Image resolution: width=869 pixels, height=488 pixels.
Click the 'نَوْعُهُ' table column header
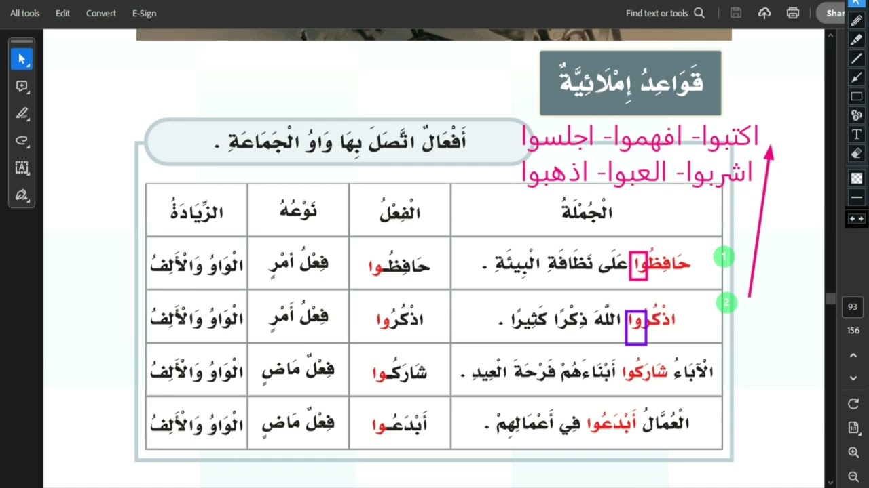tap(298, 211)
